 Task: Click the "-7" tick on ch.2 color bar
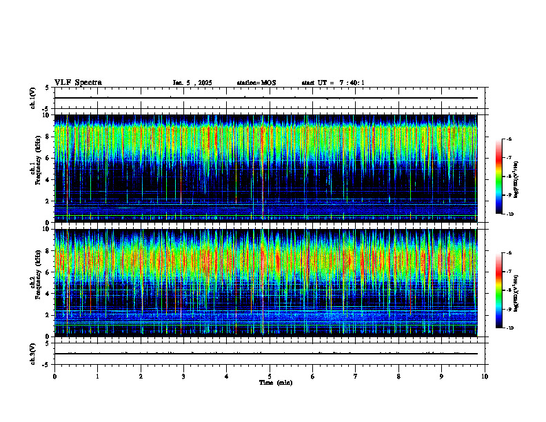[x=509, y=272]
